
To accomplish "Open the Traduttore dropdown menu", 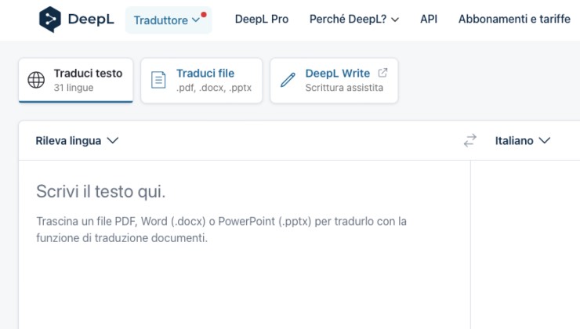I will [169, 20].
